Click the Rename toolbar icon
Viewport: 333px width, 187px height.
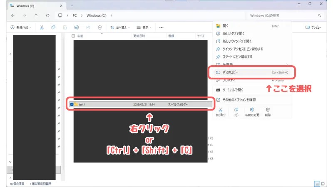pos(77,27)
